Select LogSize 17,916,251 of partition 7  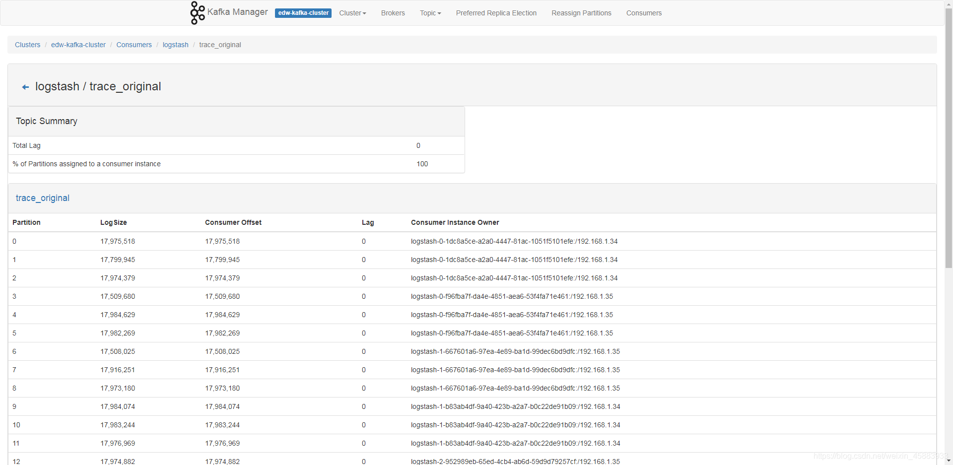118,370
